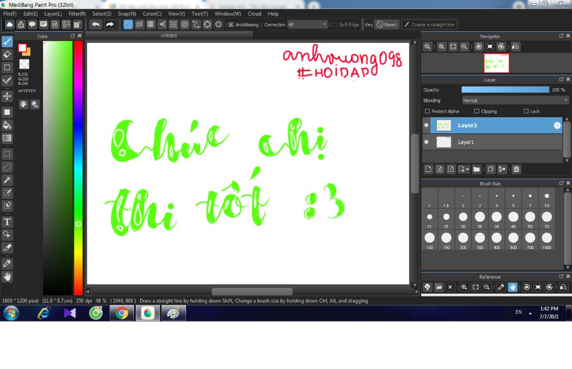The width and height of the screenshot is (572, 369).
Task: Open the cloud icon in toolbar
Action: pyautogui.click(x=9, y=25)
